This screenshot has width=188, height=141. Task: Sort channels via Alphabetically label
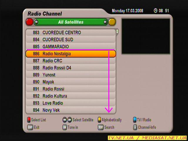click(112, 120)
